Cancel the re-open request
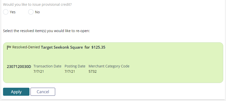The image size is (226, 101). [x=43, y=92]
